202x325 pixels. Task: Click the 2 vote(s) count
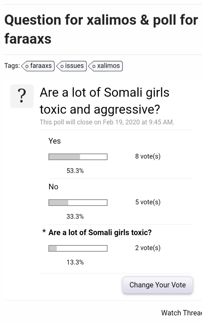(x=148, y=248)
